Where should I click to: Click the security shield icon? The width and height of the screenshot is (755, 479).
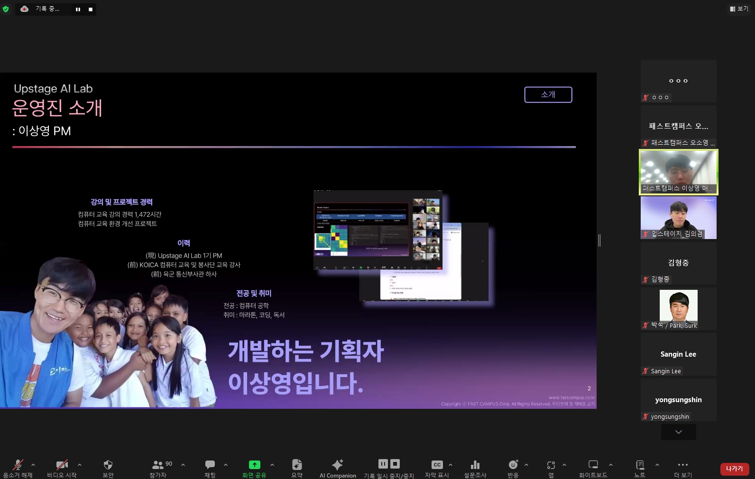click(108, 465)
